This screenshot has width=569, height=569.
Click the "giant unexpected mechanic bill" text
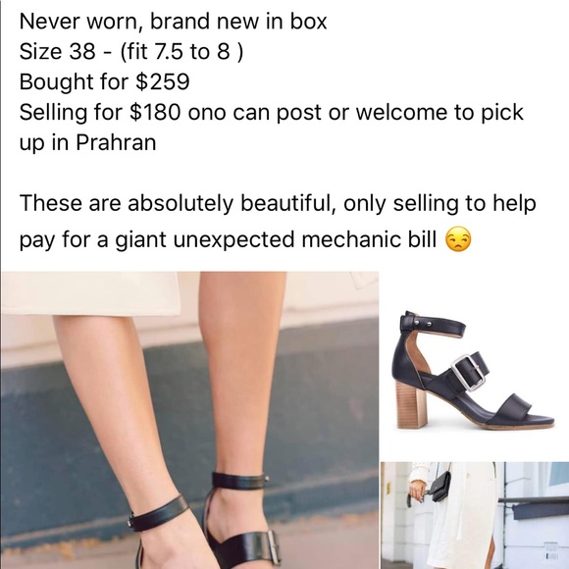276,240
